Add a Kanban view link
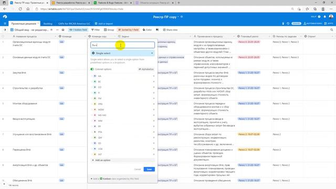 point(114,178)
